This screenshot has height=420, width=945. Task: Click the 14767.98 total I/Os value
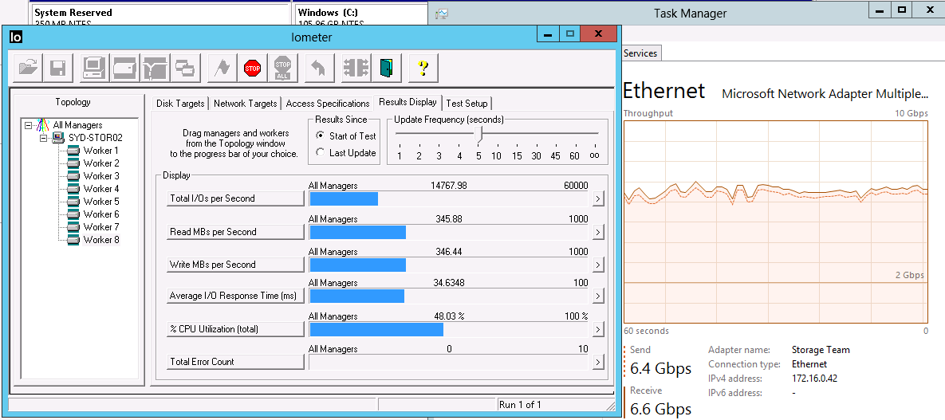click(x=448, y=186)
